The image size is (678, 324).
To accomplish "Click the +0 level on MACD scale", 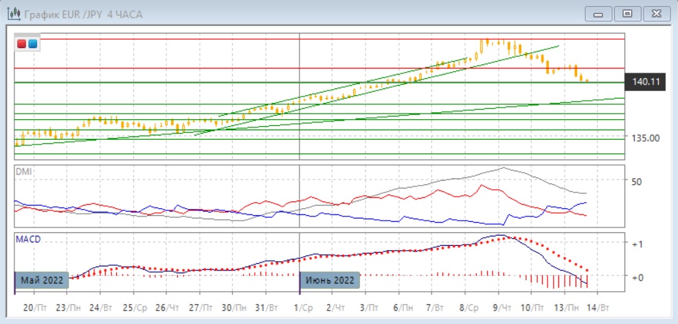I will coord(637,277).
